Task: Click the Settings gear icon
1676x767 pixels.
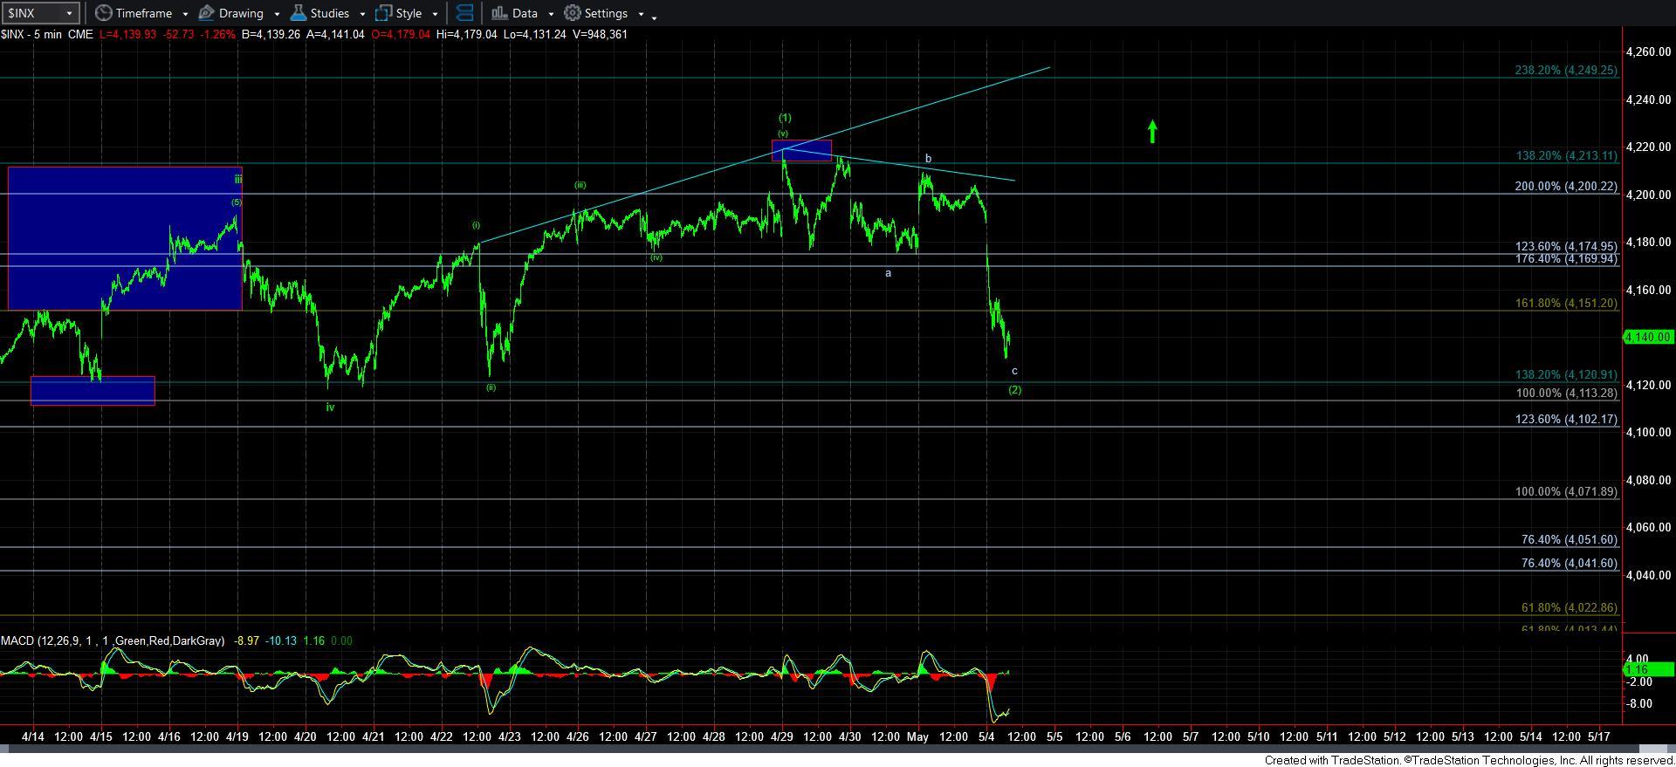Action: (573, 13)
